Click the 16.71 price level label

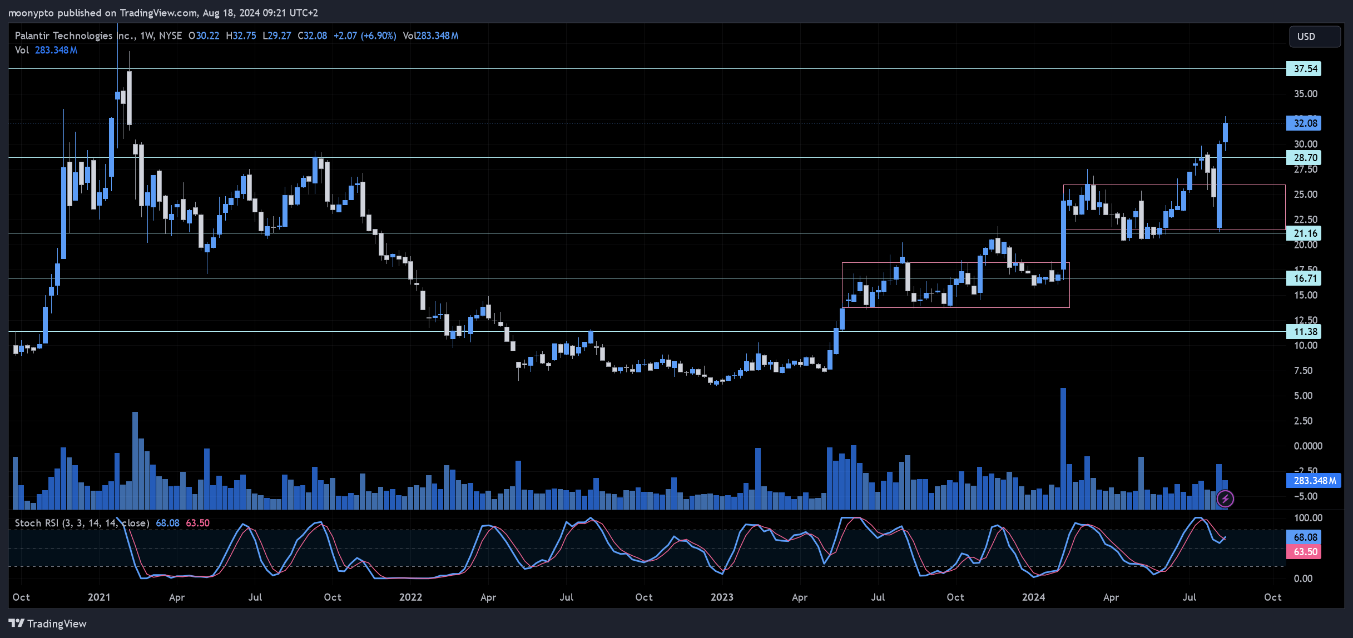coord(1304,278)
